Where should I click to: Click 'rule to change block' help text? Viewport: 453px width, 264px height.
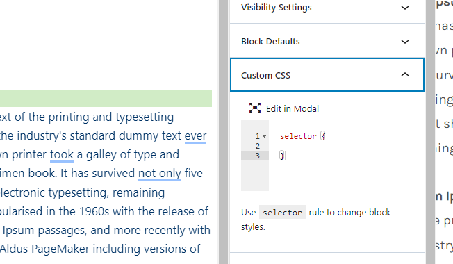[349, 213]
